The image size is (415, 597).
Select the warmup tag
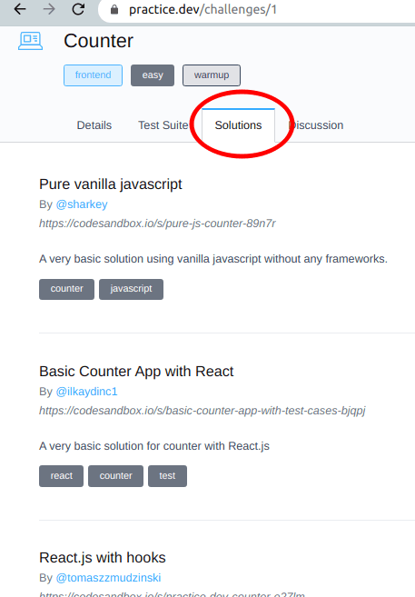(x=212, y=75)
